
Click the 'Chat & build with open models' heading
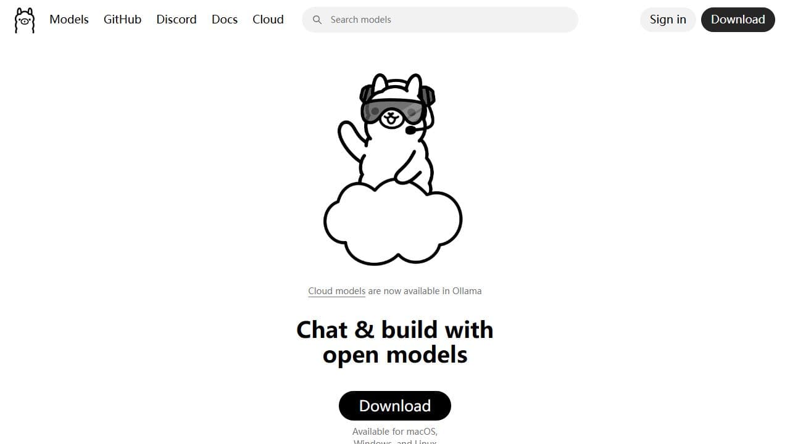395,342
